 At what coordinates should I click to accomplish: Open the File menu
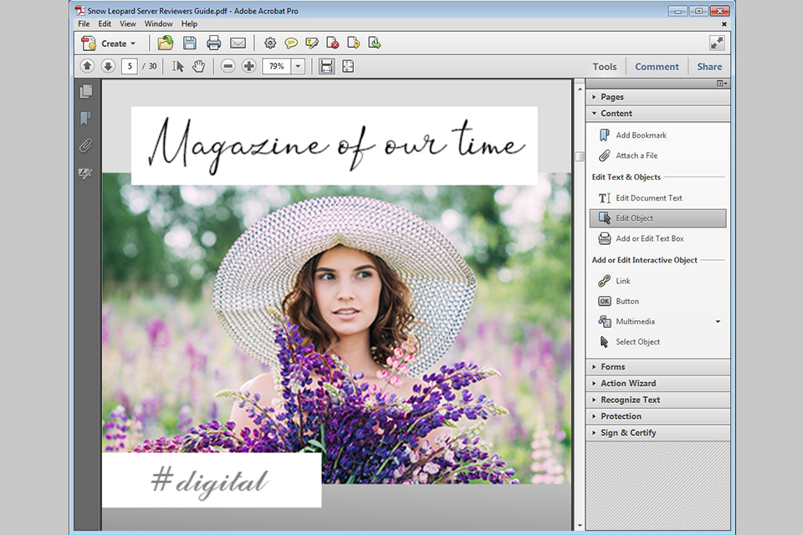(x=84, y=23)
